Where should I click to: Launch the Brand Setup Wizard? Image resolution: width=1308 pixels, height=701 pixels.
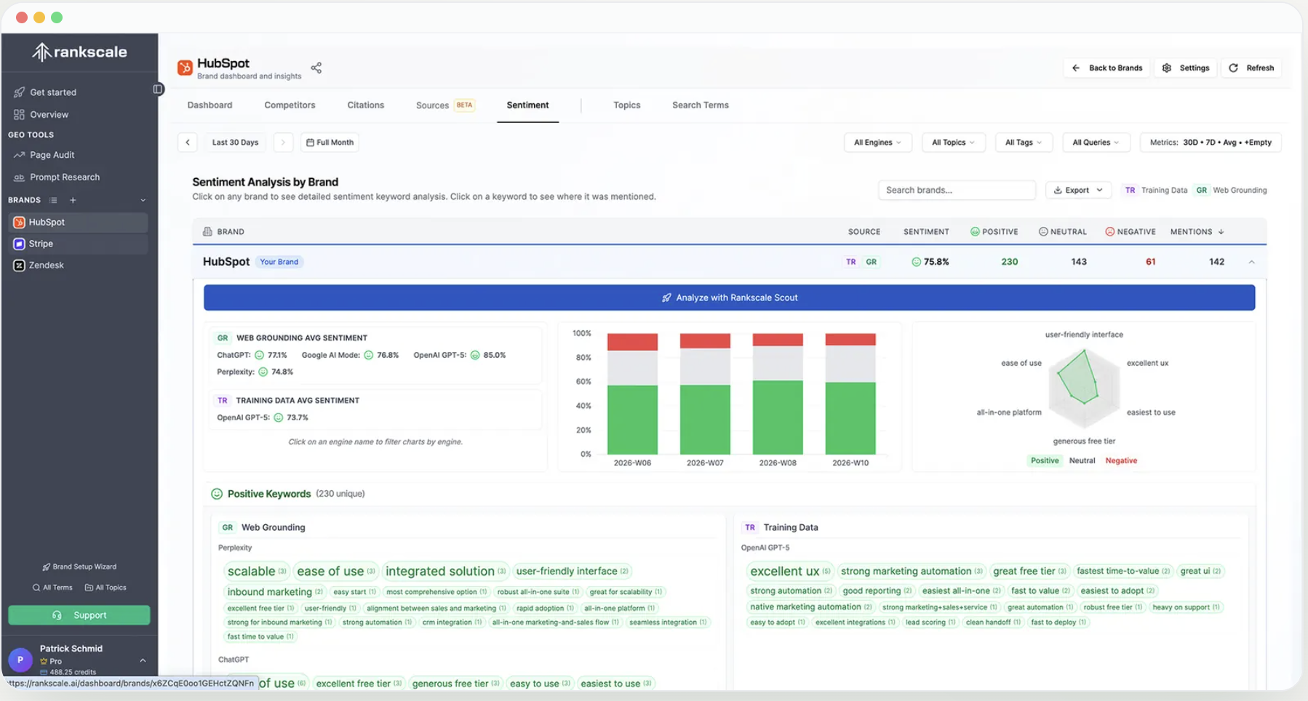[x=79, y=566]
